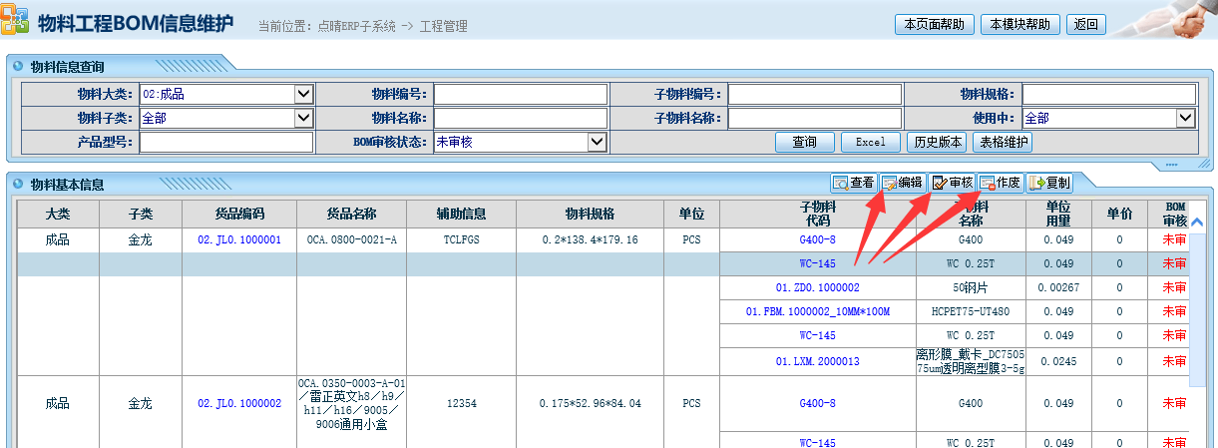
Task: Click the 复制 copy toolbar icon
Action: pos(1037,184)
